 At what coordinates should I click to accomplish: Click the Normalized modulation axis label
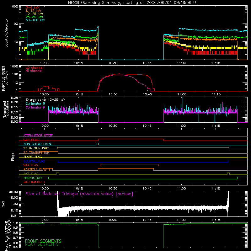6,109
